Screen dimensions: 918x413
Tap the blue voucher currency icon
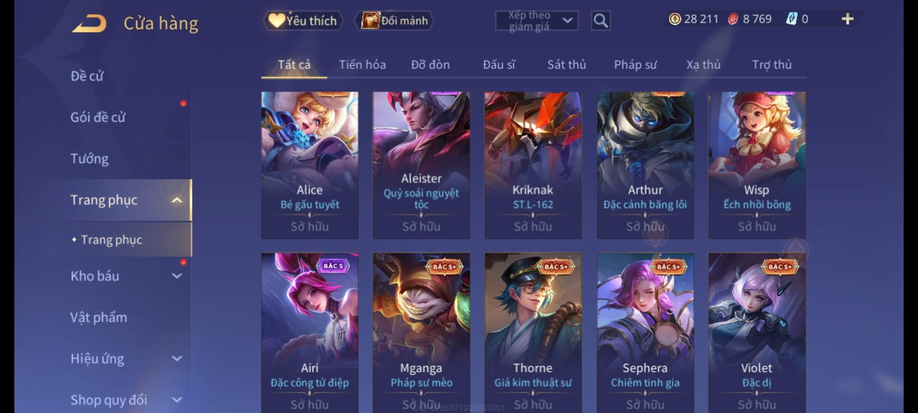click(x=791, y=19)
